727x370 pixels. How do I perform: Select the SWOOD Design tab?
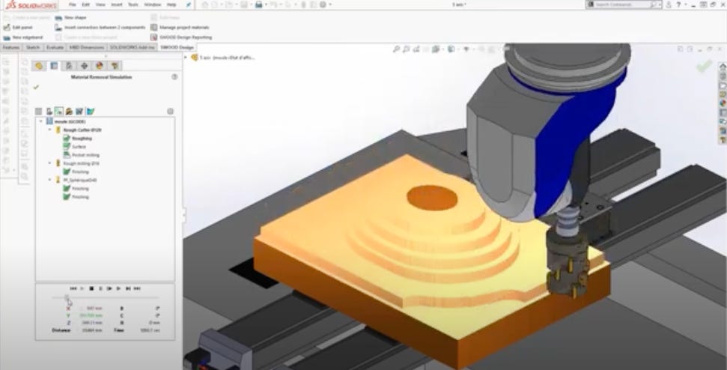[x=177, y=47]
